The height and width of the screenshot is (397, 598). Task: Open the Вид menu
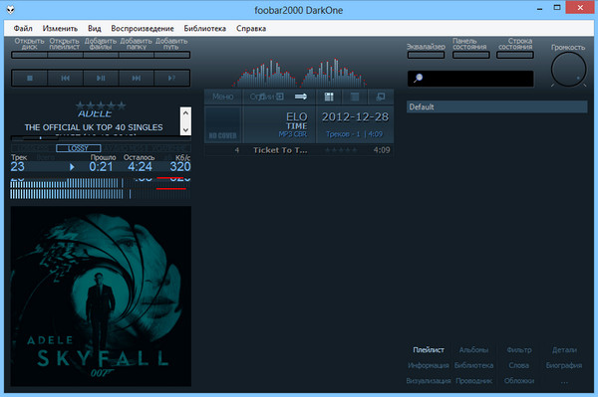click(95, 29)
